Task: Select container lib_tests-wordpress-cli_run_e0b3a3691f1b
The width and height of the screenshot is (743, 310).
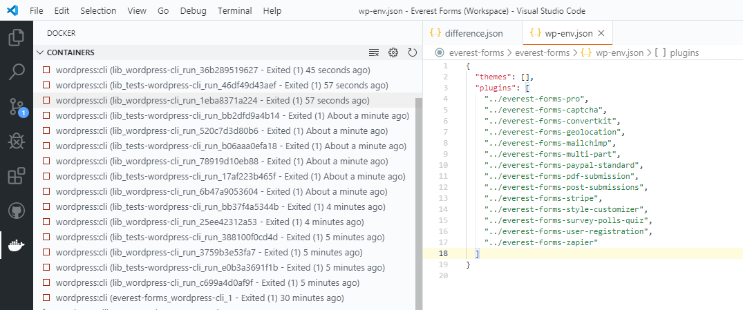Action: (224, 267)
